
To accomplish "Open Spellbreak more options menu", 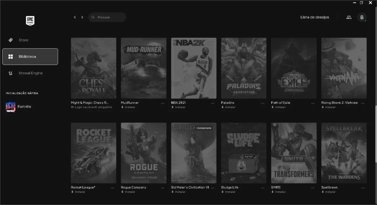I will [363, 188].
